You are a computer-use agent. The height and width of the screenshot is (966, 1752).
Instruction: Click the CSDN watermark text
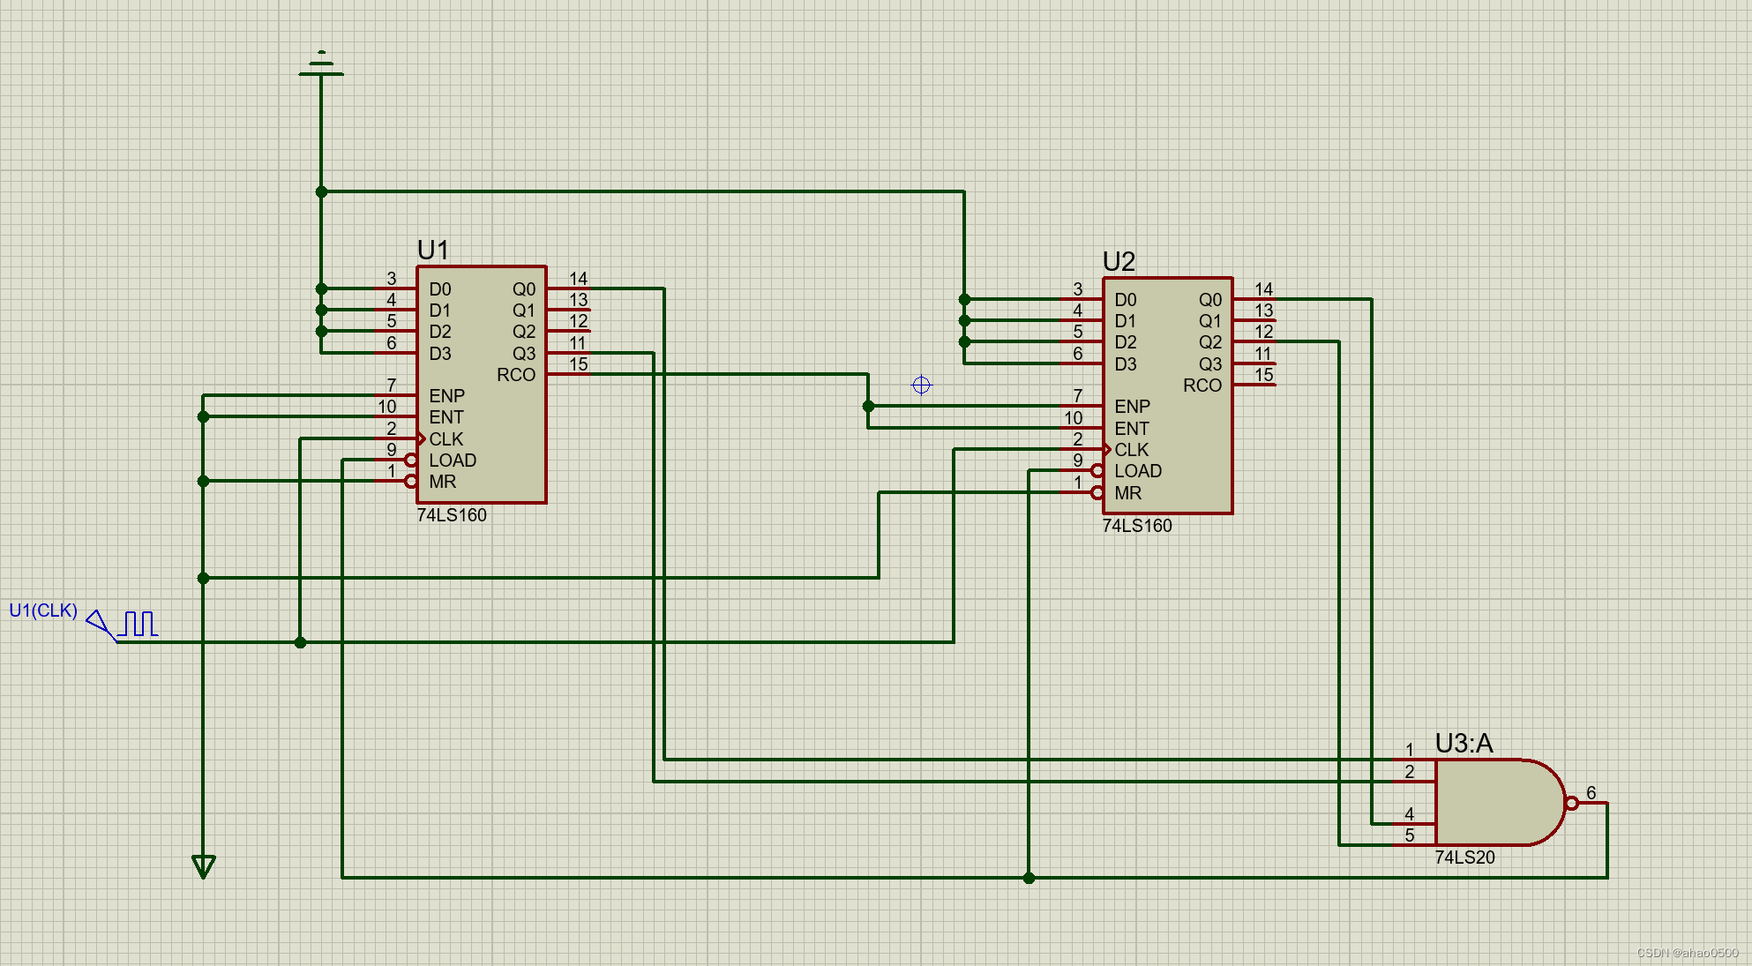coord(1687,953)
